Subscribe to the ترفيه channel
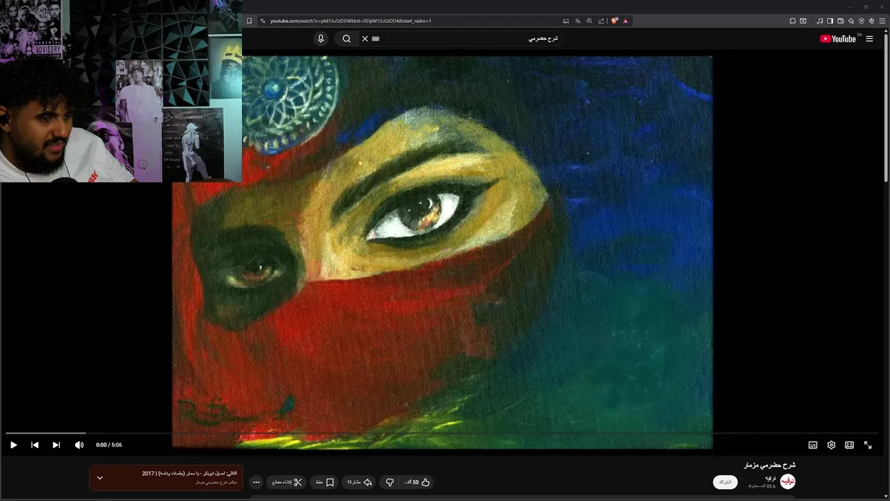 pyautogui.click(x=725, y=482)
